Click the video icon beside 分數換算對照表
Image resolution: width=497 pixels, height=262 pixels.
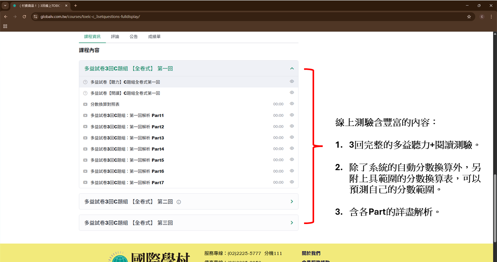pyautogui.click(x=85, y=104)
